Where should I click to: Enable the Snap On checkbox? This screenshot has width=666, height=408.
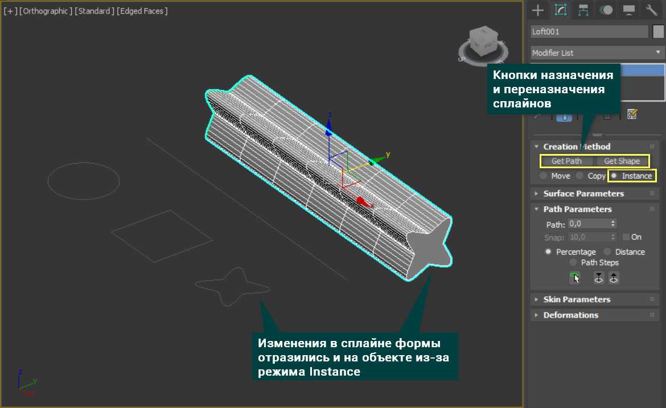(x=626, y=237)
